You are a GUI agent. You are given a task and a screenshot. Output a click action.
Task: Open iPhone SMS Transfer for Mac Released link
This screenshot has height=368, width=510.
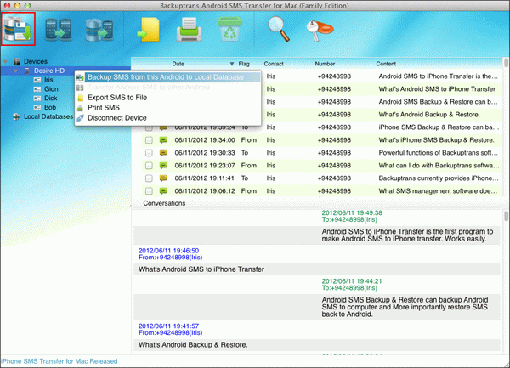[59, 361]
